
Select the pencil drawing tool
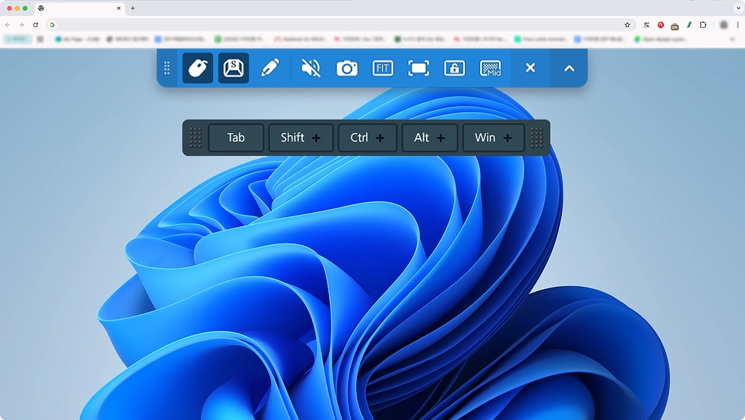coord(270,68)
